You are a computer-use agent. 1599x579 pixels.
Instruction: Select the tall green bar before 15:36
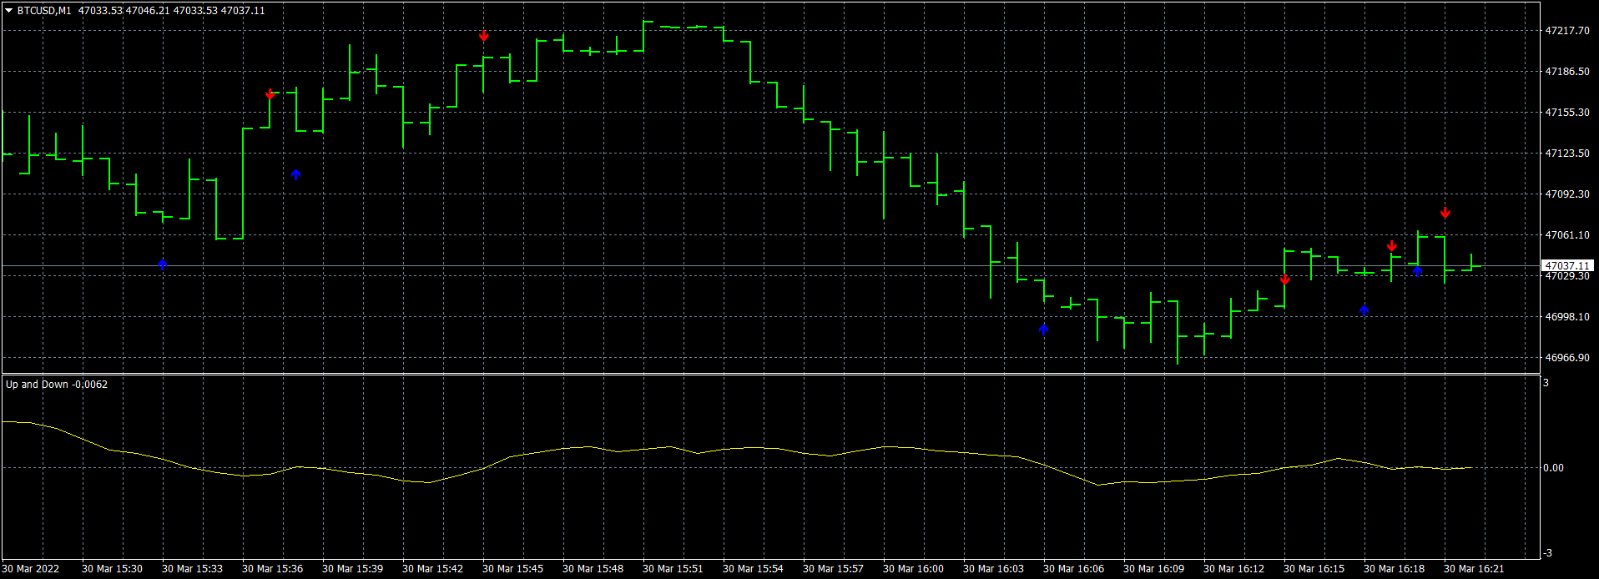(243, 184)
